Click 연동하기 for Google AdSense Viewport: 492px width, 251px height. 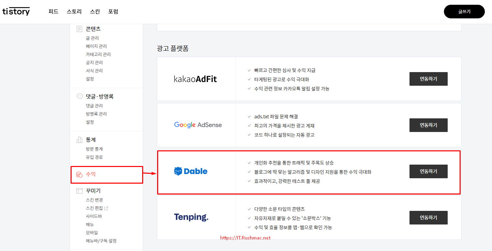(x=429, y=125)
